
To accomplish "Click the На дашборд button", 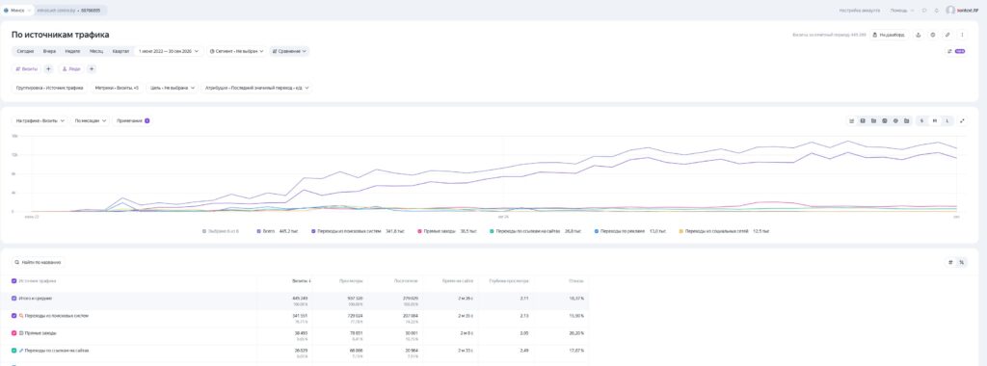I will pos(890,36).
